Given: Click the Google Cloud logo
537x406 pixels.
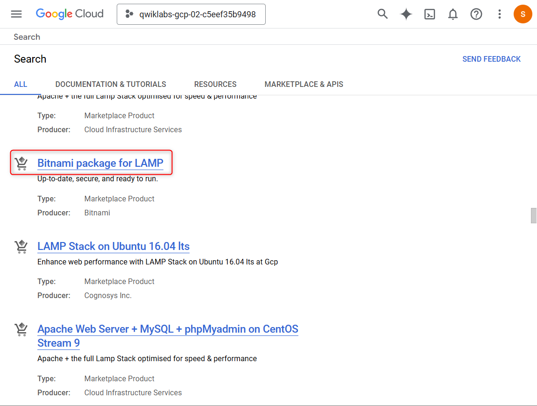Looking at the screenshot, I should click(x=70, y=14).
